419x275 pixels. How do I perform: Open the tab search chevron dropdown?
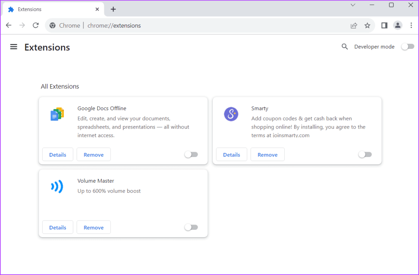coord(353,6)
